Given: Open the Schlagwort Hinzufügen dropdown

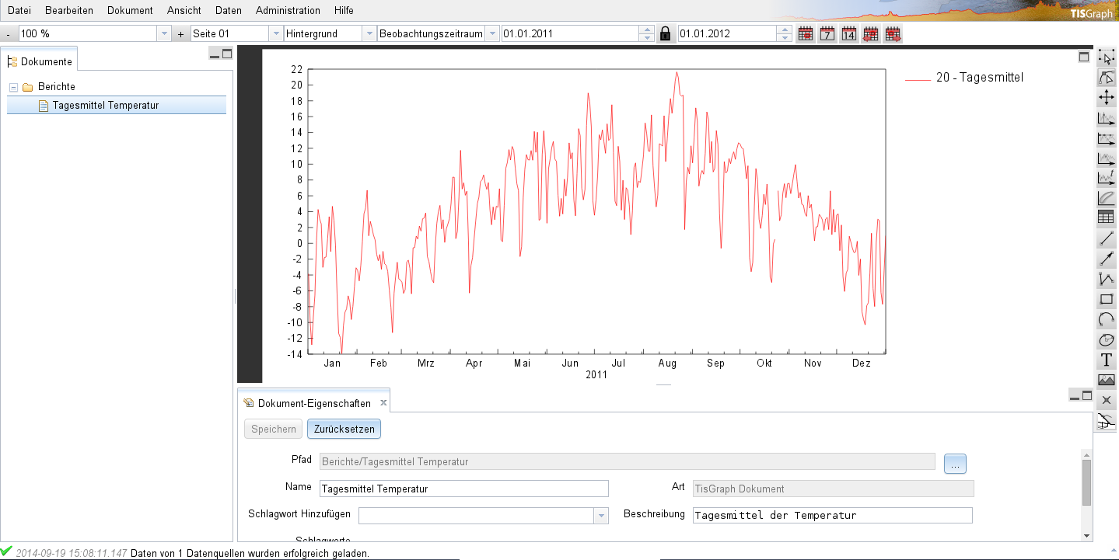Looking at the screenshot, I should tap(600, 514).
